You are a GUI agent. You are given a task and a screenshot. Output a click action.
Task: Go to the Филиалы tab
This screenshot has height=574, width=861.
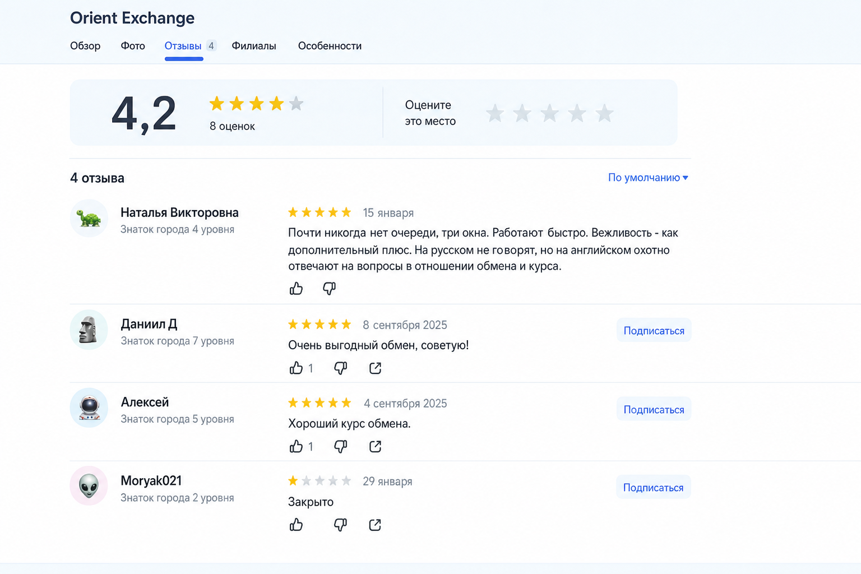(254, 46)
